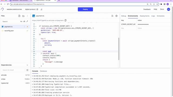Click the editor vertical scrollbar
Image resolution: width=173 pixels, height=97 pixels.
119,49
